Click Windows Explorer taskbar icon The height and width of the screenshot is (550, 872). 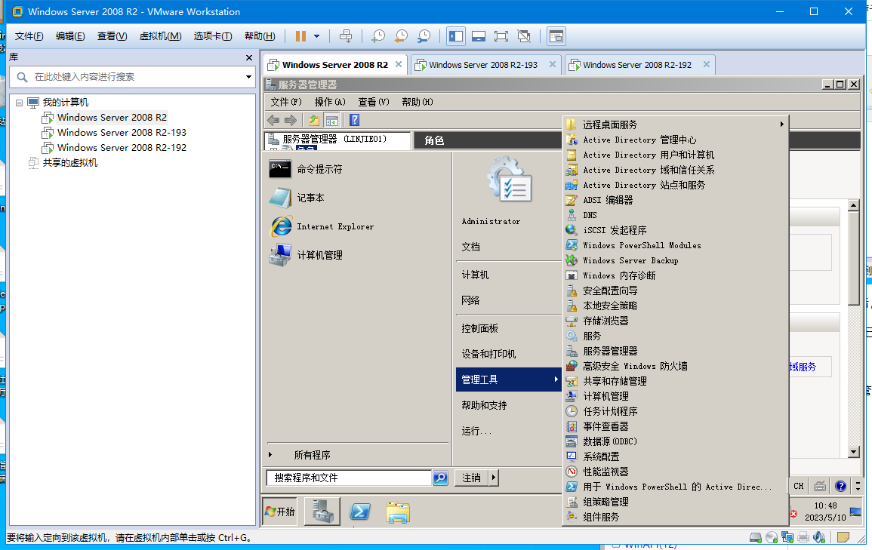(x=398, y=512)
